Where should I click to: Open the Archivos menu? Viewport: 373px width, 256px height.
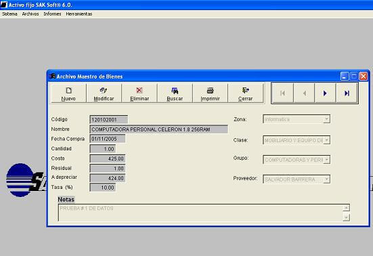(30, 14)
